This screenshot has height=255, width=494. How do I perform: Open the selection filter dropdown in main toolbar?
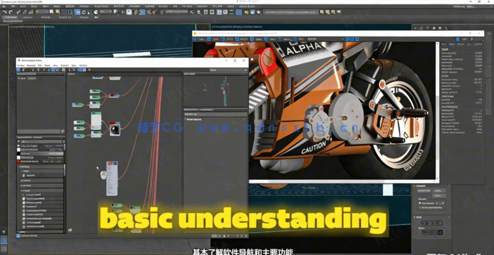point(42,12)
